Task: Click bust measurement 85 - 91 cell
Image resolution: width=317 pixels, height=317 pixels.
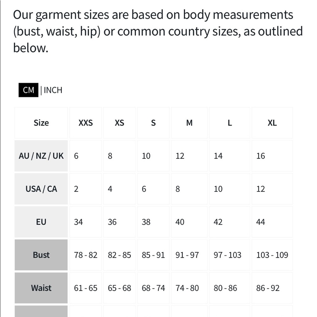Action: point(153,255)
